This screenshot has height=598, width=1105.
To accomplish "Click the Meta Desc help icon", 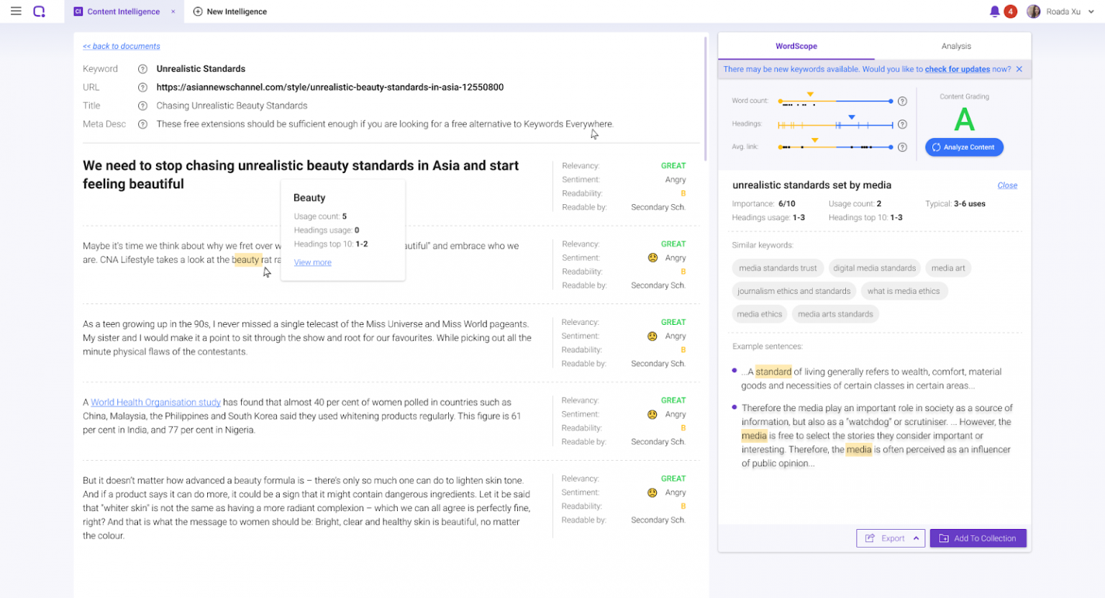I will click(142, 124).
